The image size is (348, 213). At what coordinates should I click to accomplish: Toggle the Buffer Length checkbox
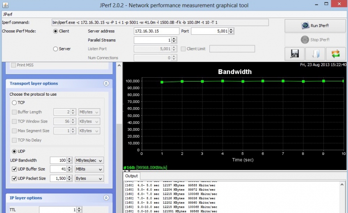(14, 112)
